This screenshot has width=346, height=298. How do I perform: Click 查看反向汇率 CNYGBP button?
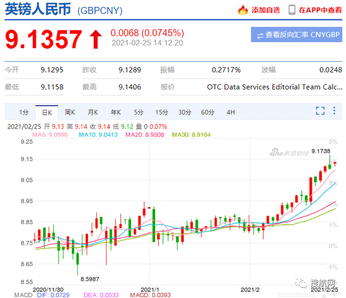pyautogui.click(x=296, y=35)
